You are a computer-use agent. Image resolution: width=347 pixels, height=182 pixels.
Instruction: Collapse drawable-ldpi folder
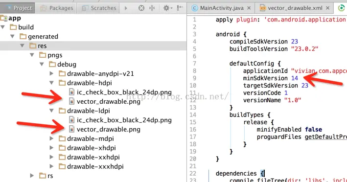pos(51,111)
